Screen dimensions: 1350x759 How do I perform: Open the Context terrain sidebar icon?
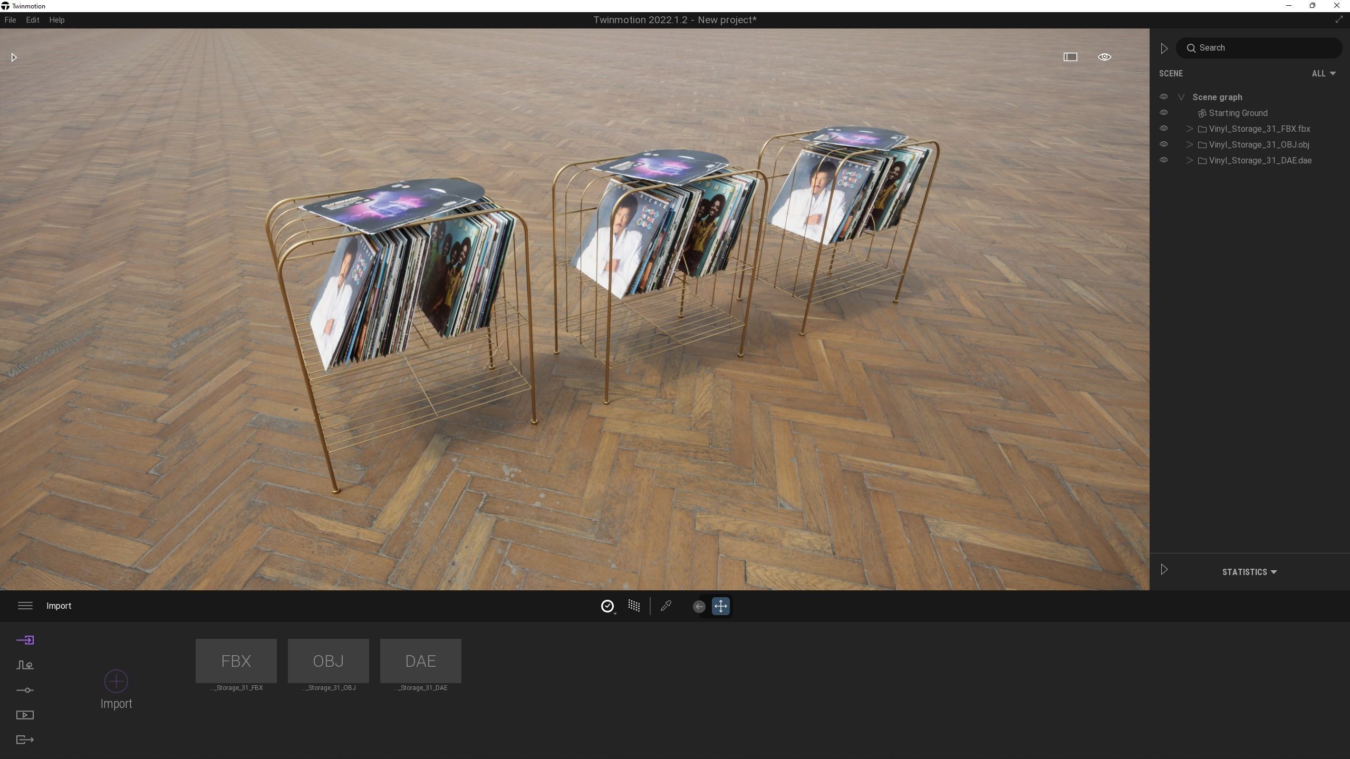25,665
